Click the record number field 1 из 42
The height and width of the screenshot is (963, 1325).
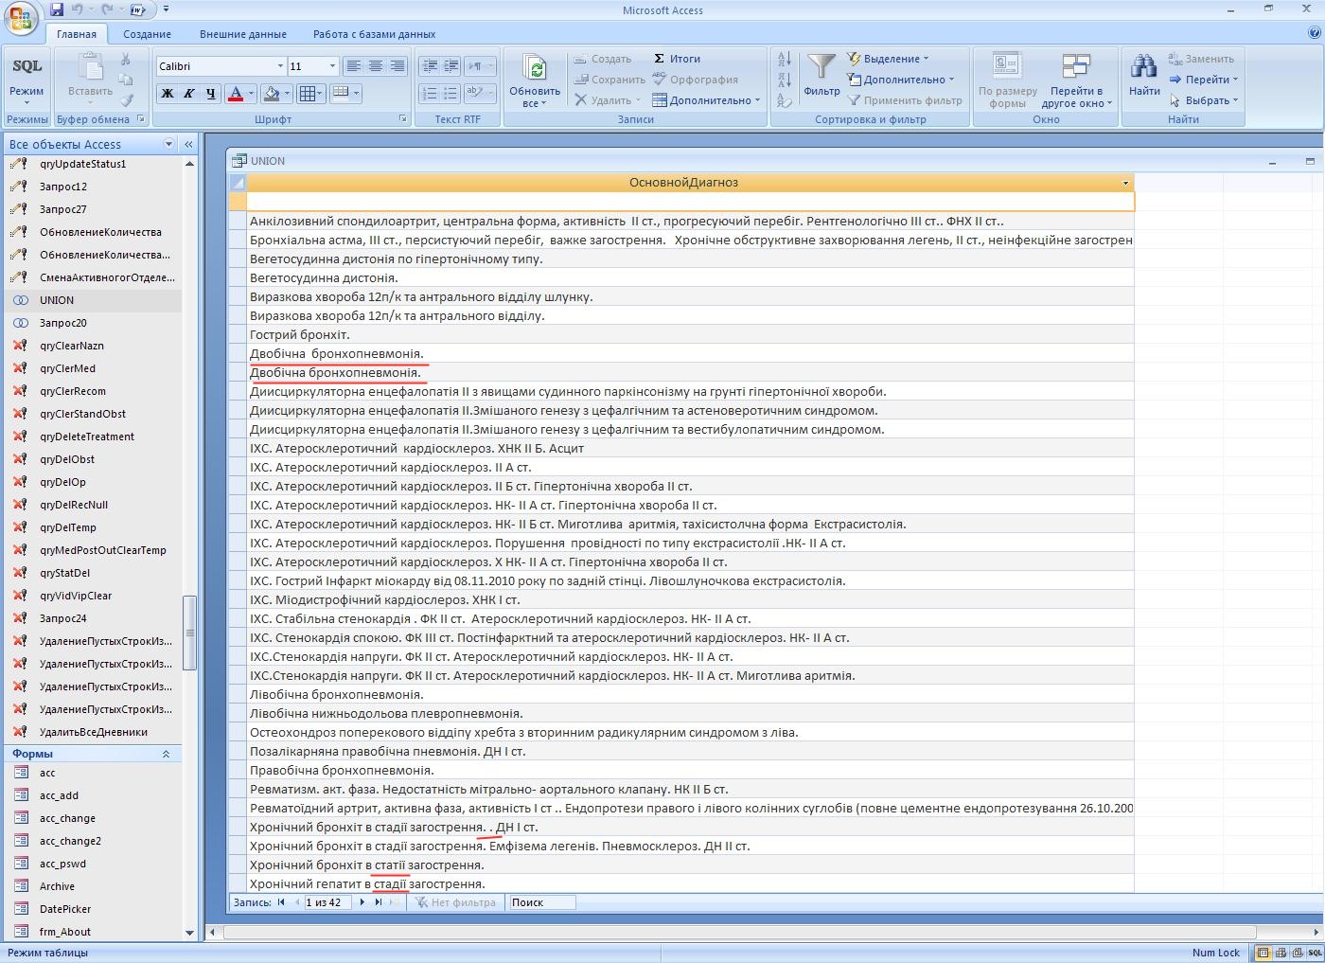[327, 902]
